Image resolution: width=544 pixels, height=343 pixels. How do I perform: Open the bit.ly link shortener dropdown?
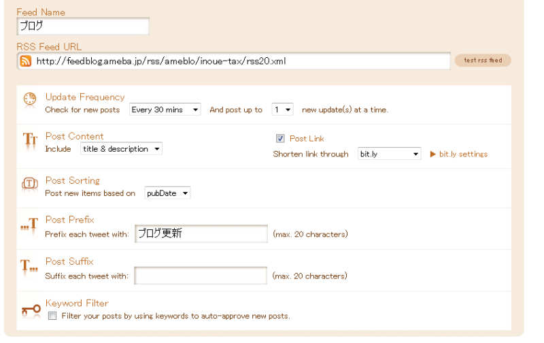tap(390, 154)
